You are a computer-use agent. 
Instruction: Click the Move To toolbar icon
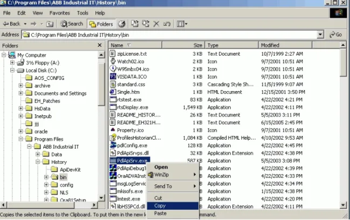135,24
